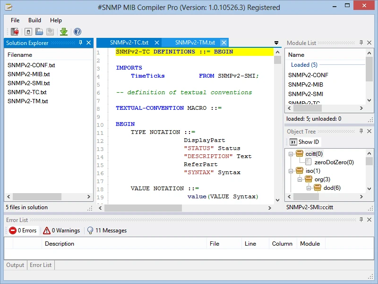Image resolution: width=378 pixels, height=284 pixels.
Task: Switch to the SNMPv2-TM.txt tab
Action: [x=195, y=43]
